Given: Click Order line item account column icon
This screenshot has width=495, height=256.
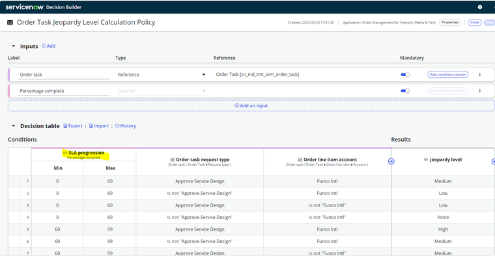Looking at the screenshot, I should [x=300, y=160].
